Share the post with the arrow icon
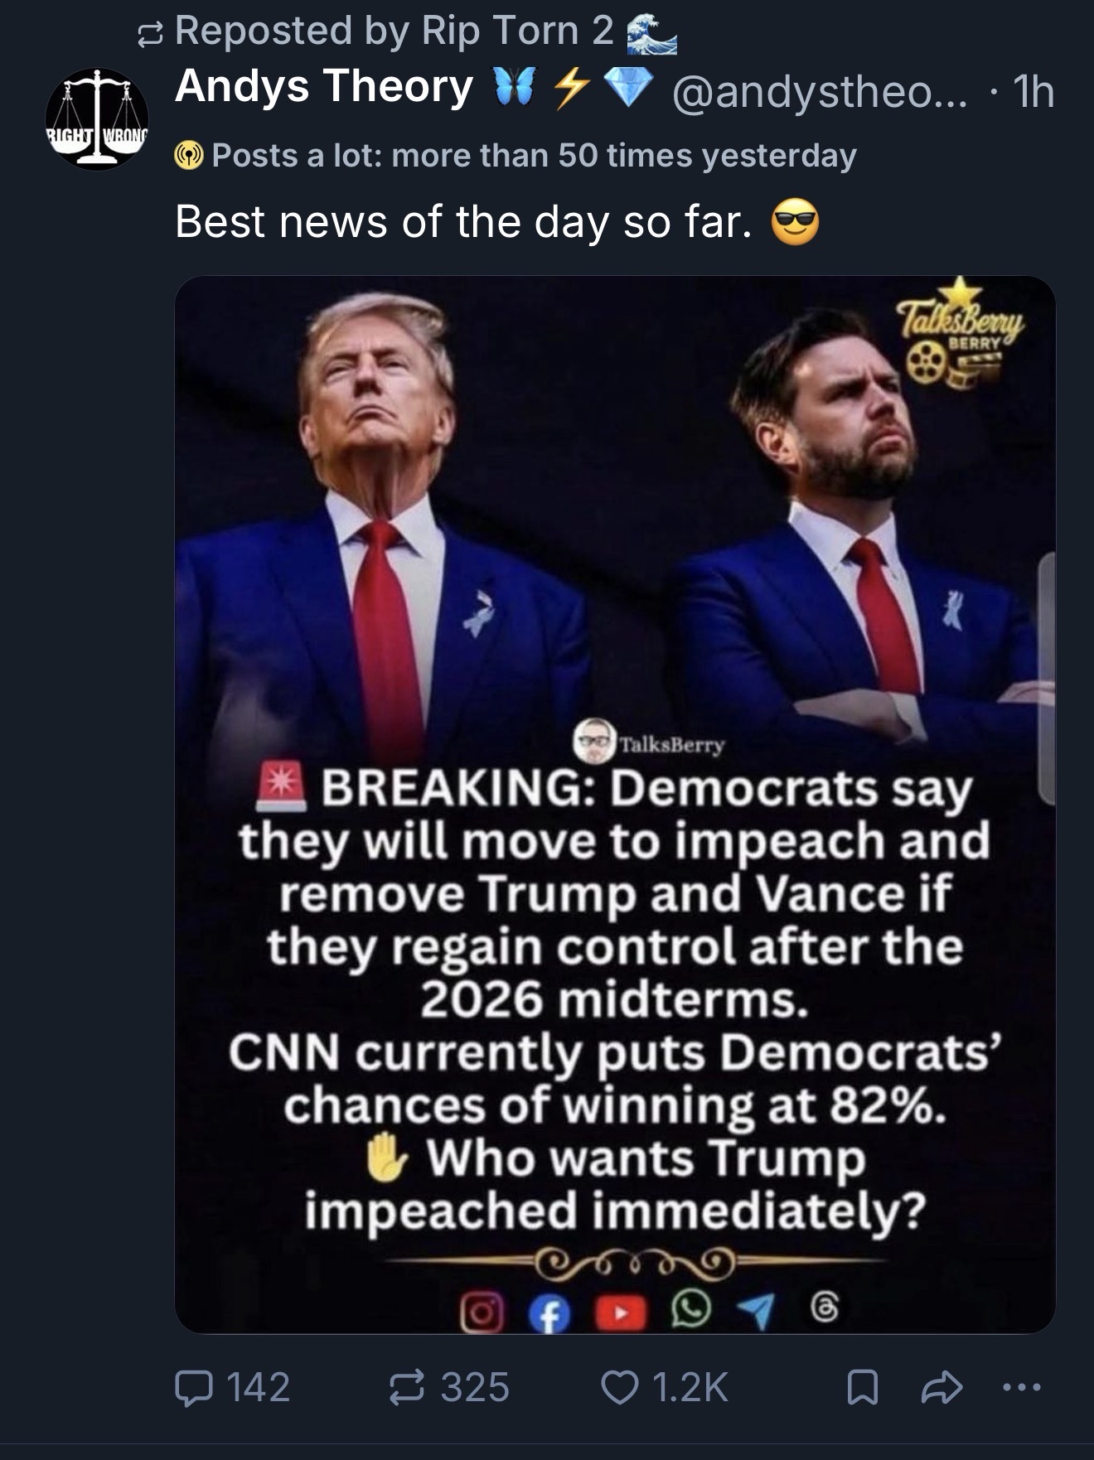This screenshot has height=1460, width=1094. coord(942,1388)
